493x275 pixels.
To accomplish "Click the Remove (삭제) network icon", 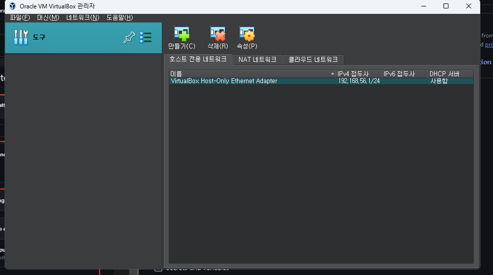I will click(x=218, y=34).
